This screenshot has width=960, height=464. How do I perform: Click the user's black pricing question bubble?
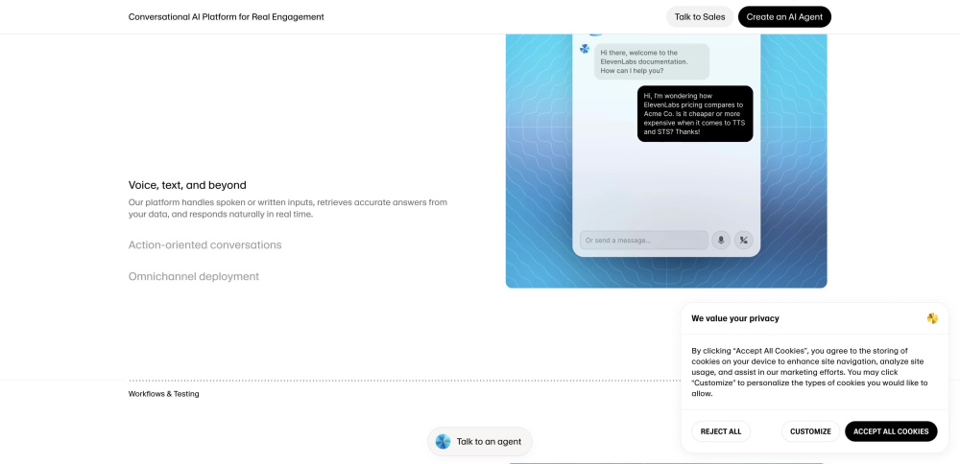point(695,114)
